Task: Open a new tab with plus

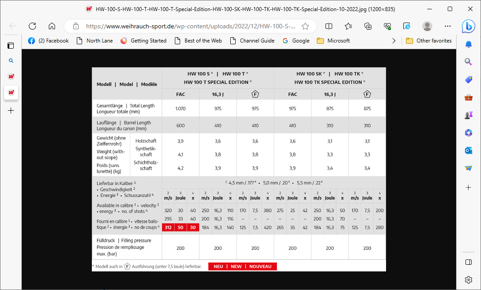Action: (11, 111)
